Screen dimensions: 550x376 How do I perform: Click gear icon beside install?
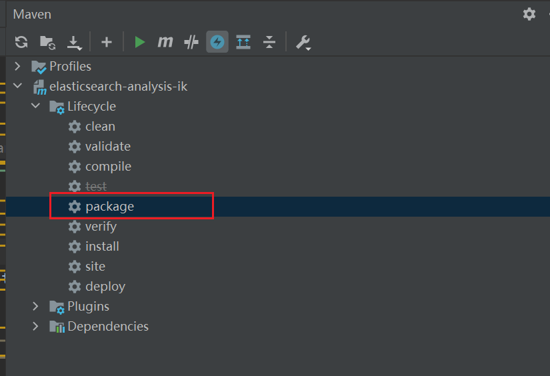point(75,247)
